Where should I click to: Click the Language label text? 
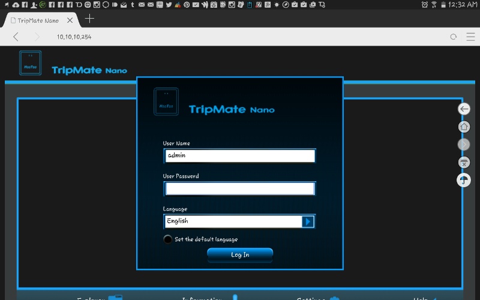pyautogui.click(x=175, y=209)
